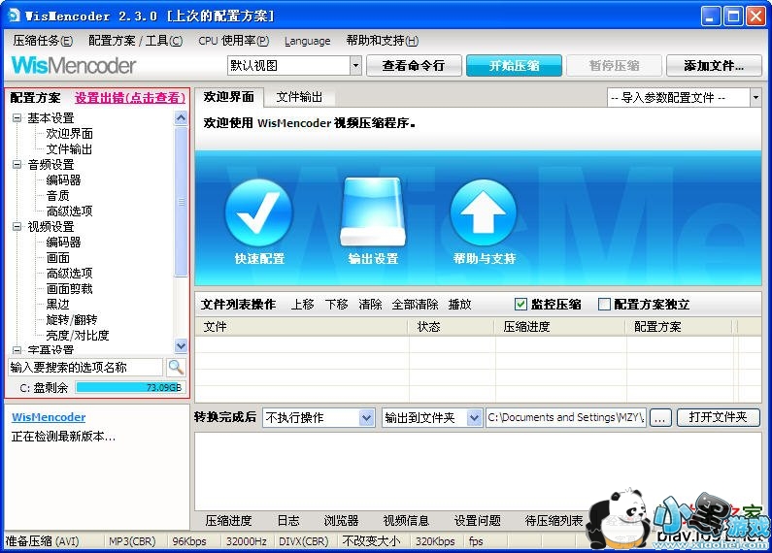Click the ... browse folder button
This screenshot has height=553, width=772.
coord(660,418)
